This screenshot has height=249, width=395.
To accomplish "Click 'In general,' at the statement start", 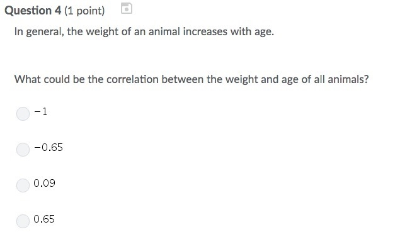I will [x=39, y=32].
